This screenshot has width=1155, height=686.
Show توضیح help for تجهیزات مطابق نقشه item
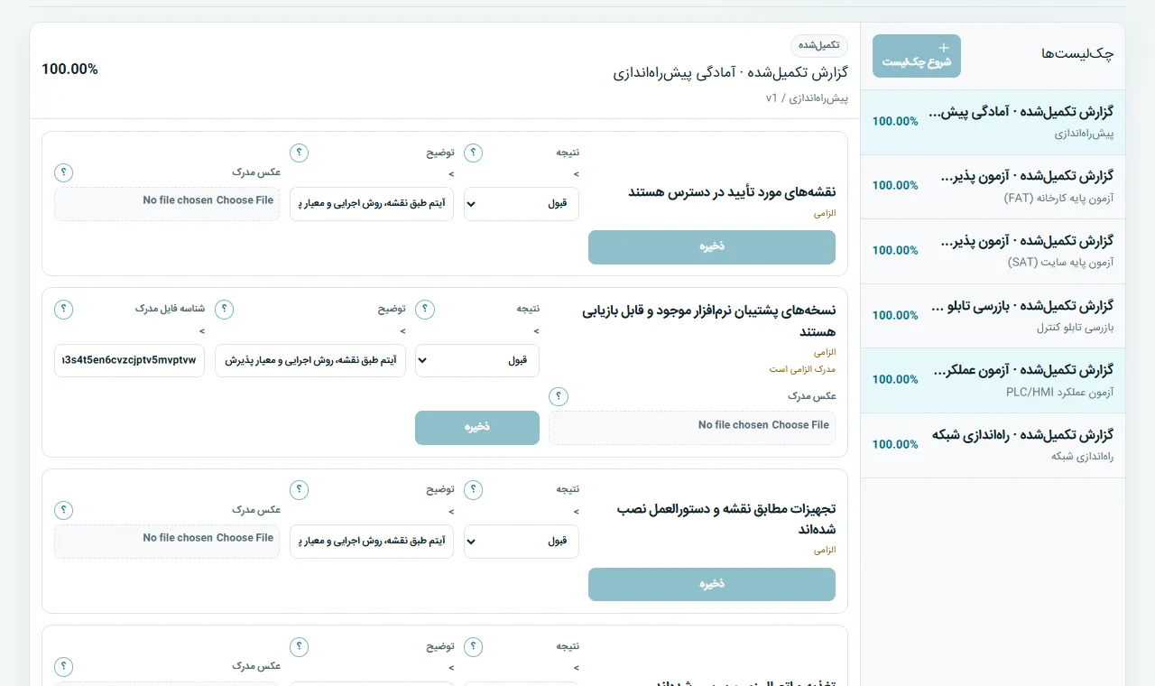tap(299, 490)
